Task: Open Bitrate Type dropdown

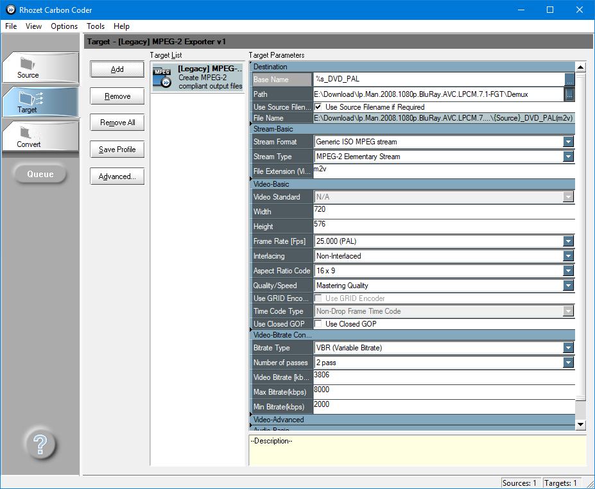Action: pyautogui.click(x=568, y=348)
